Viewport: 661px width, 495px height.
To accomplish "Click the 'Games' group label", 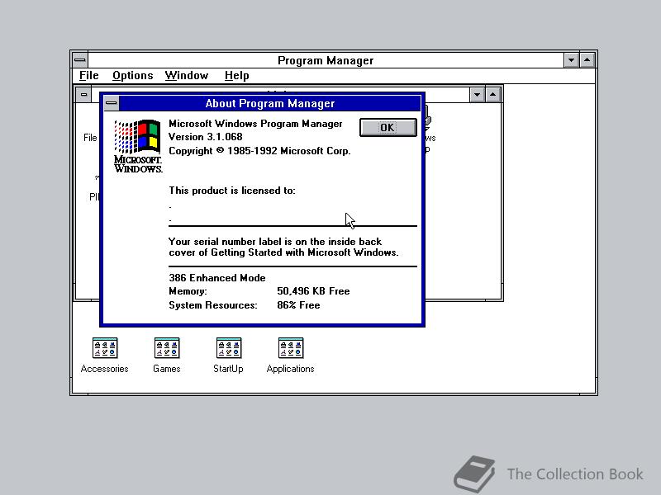I will [x=167, y=369].
